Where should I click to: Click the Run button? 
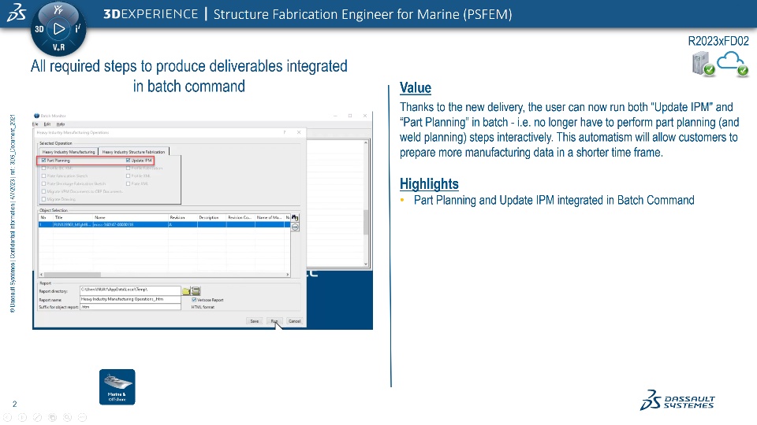pos(274,321)
